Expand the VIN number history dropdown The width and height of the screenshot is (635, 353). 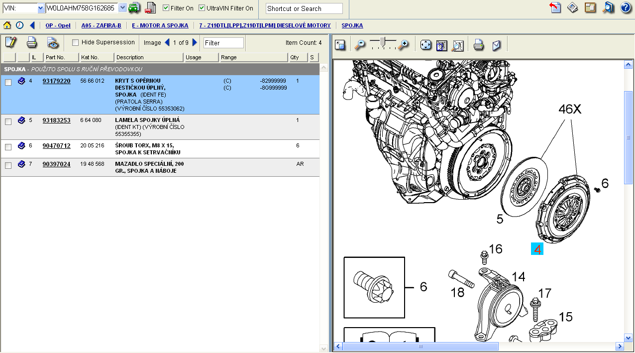(x=122, y=8)
